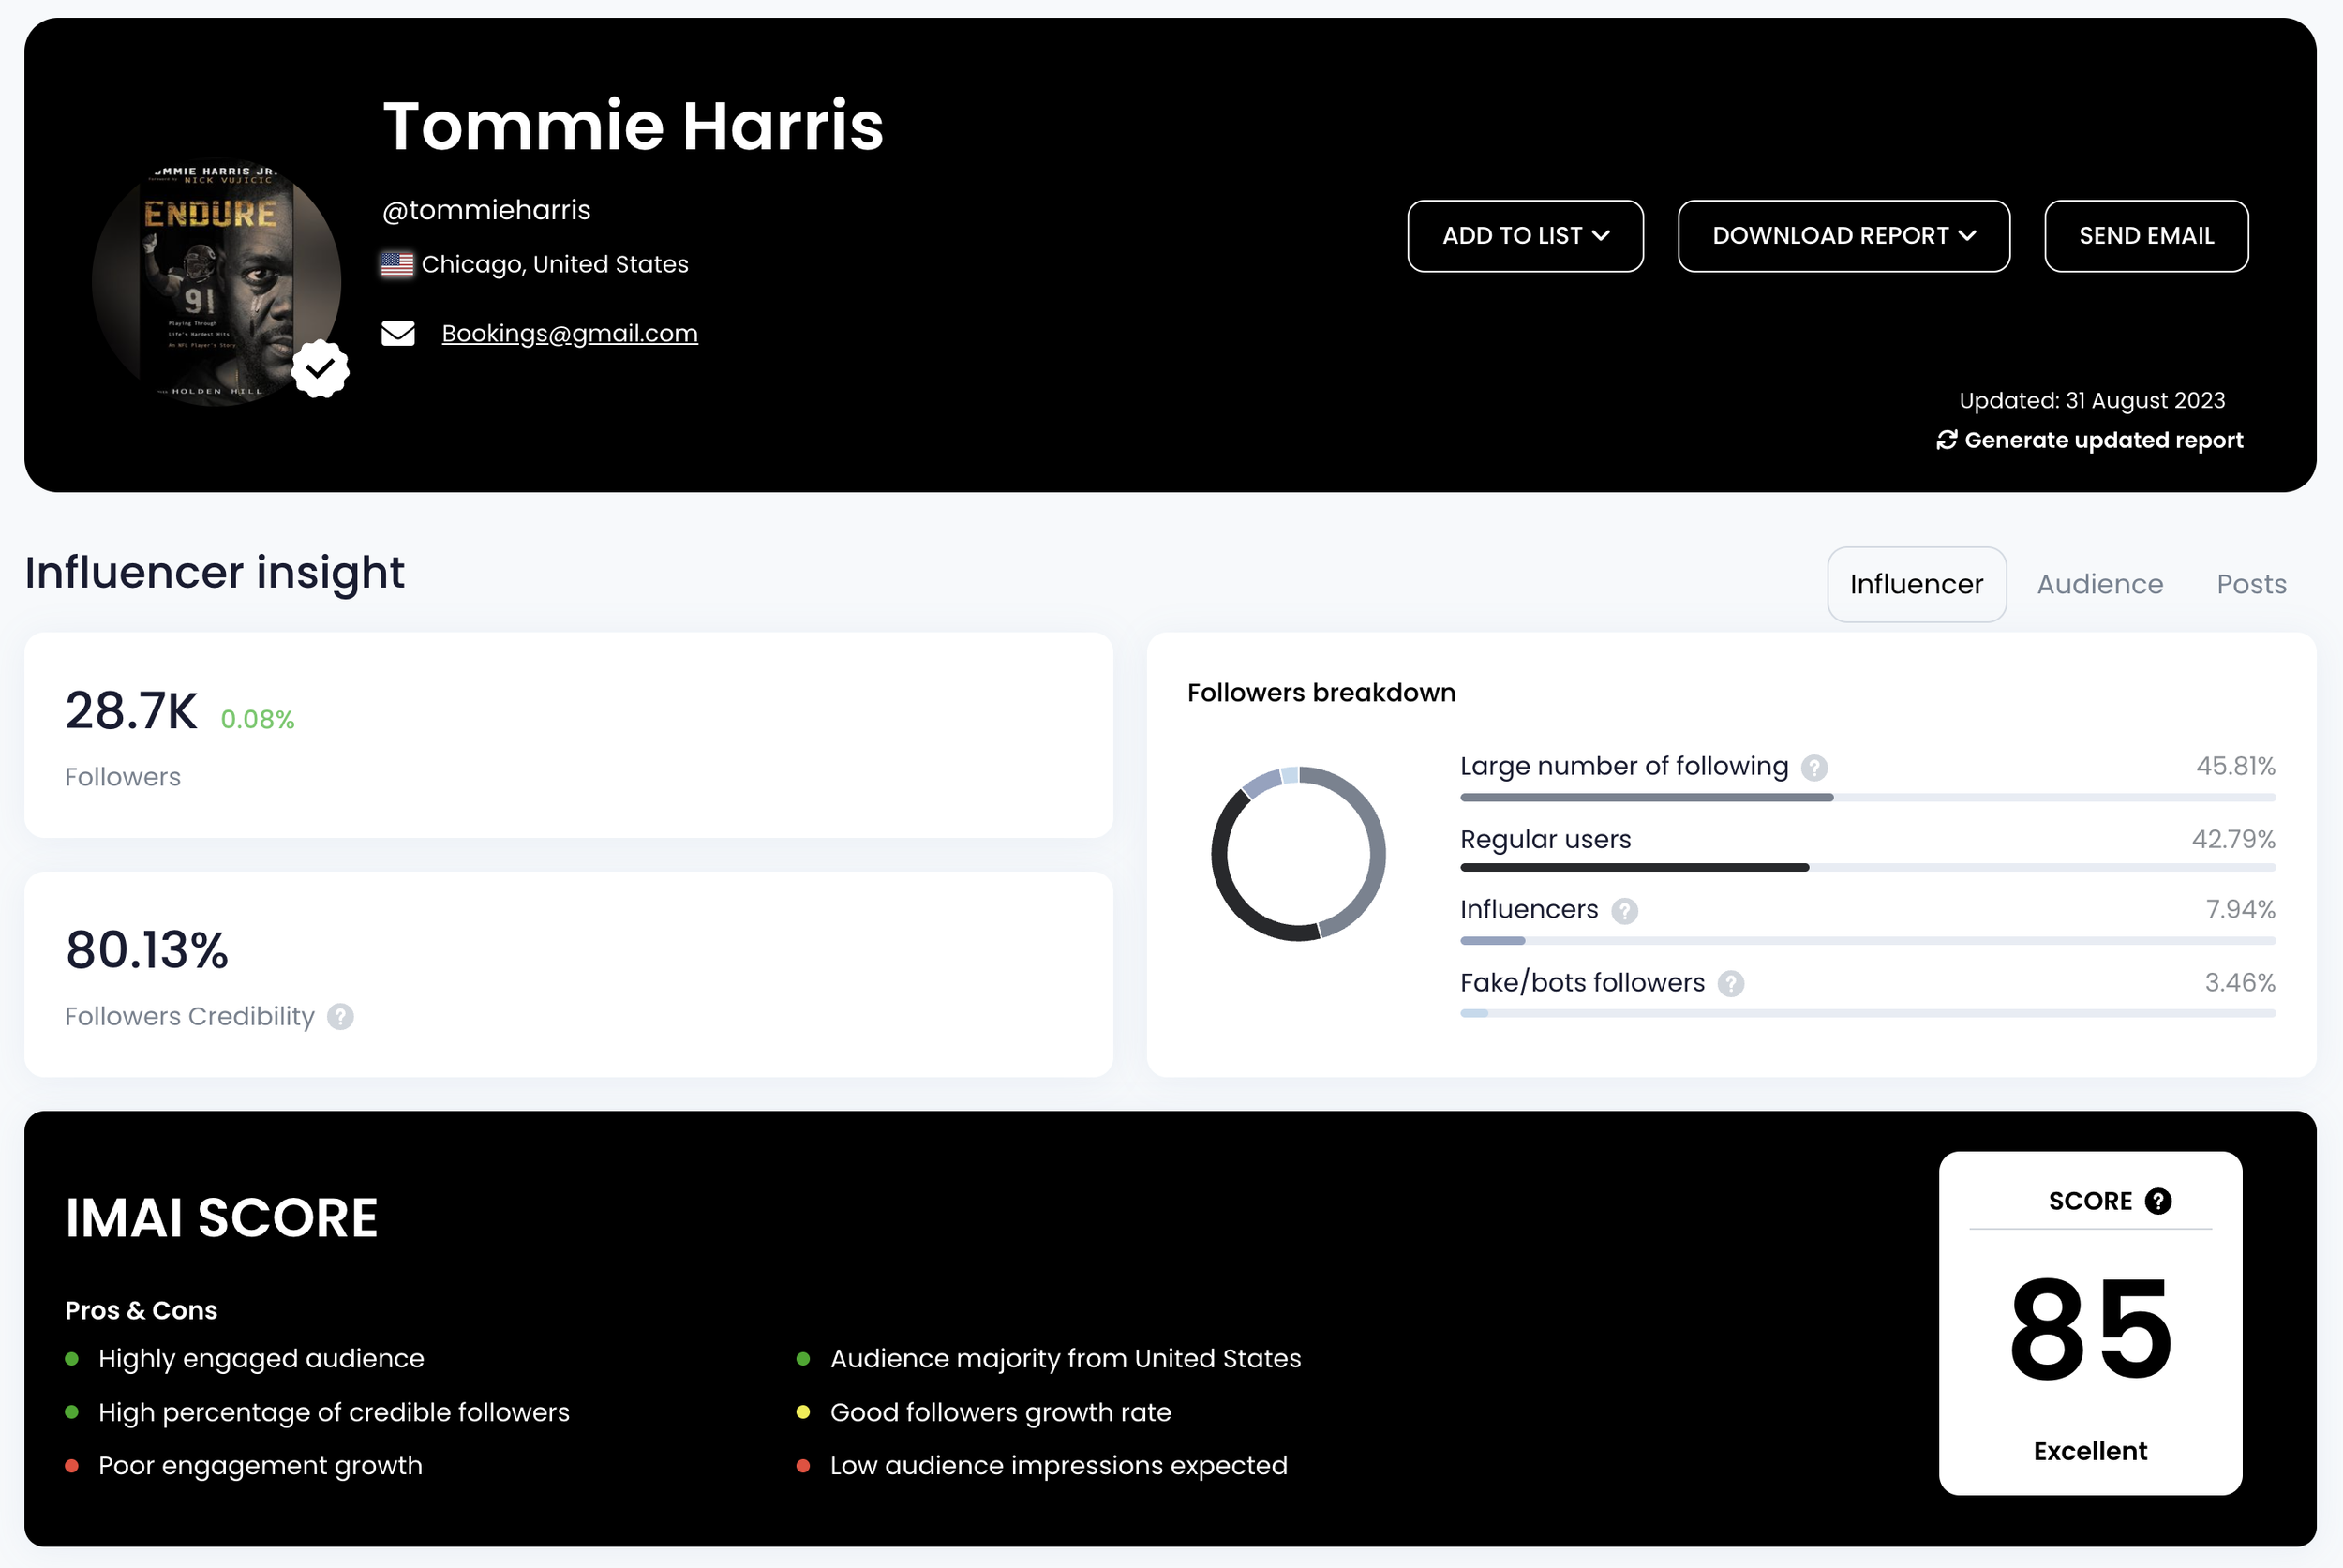Click the followers breakdown donut chart
Image resolution: width=2343 pixels, height=1568 pixels.
(1297, 853)
